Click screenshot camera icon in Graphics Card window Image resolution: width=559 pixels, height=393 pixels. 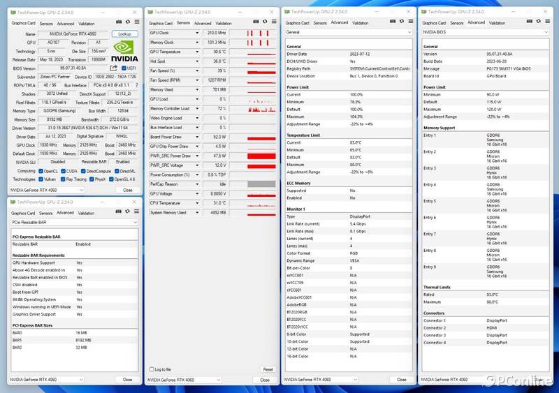(x=119, y=22)
